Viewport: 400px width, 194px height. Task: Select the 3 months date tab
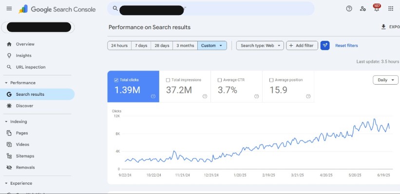tap(185, 46)
